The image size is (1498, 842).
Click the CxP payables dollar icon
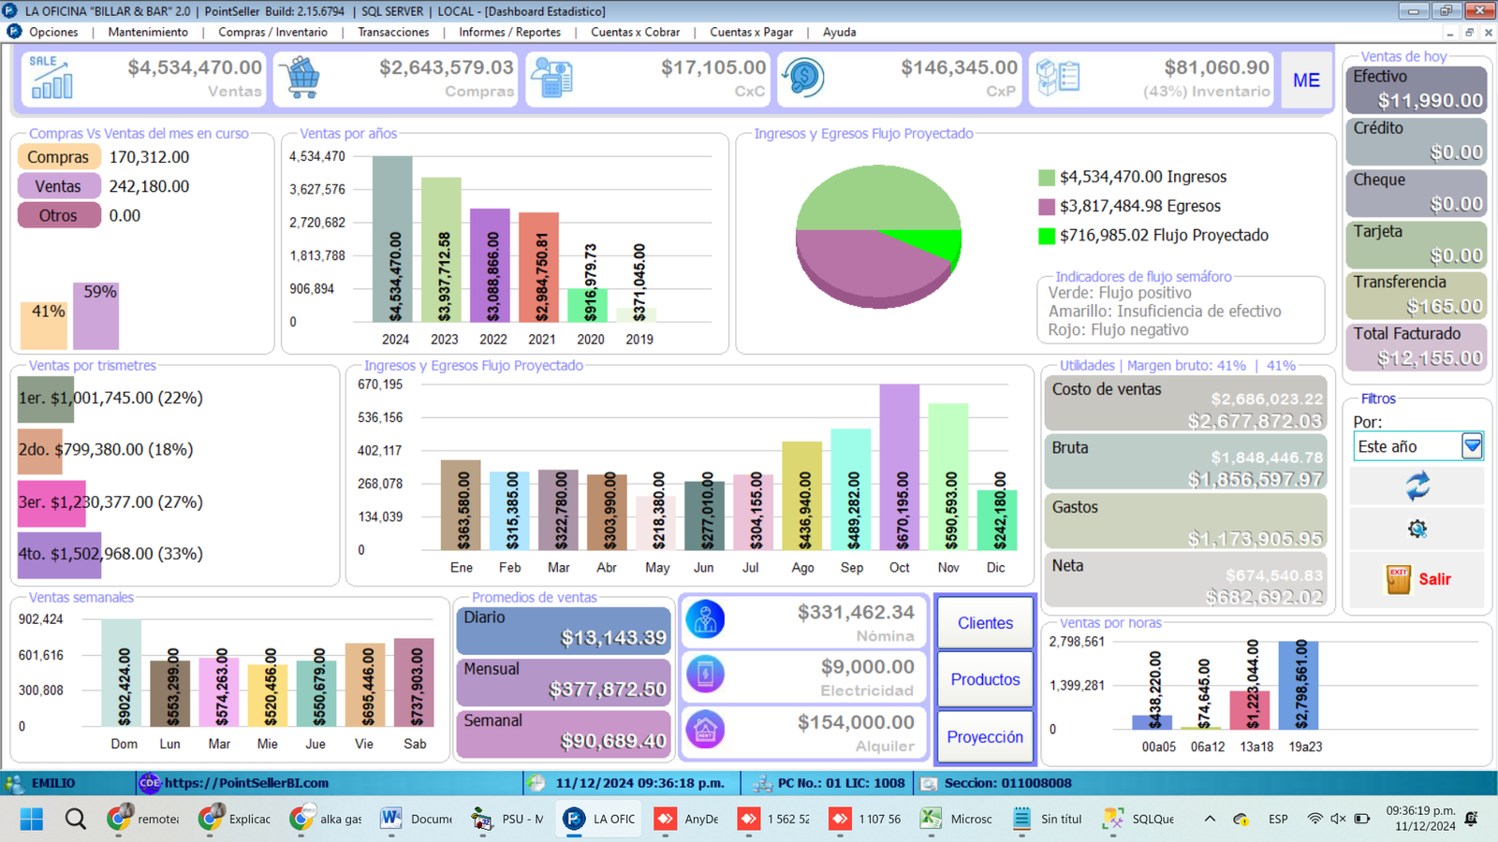click(x=803, y=79)
